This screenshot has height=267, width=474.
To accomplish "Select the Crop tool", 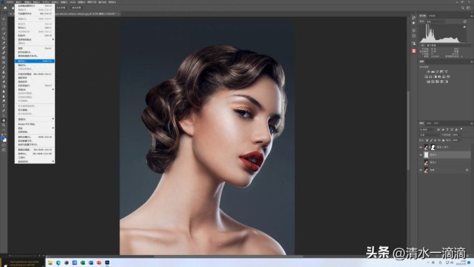I will (4, 38).
